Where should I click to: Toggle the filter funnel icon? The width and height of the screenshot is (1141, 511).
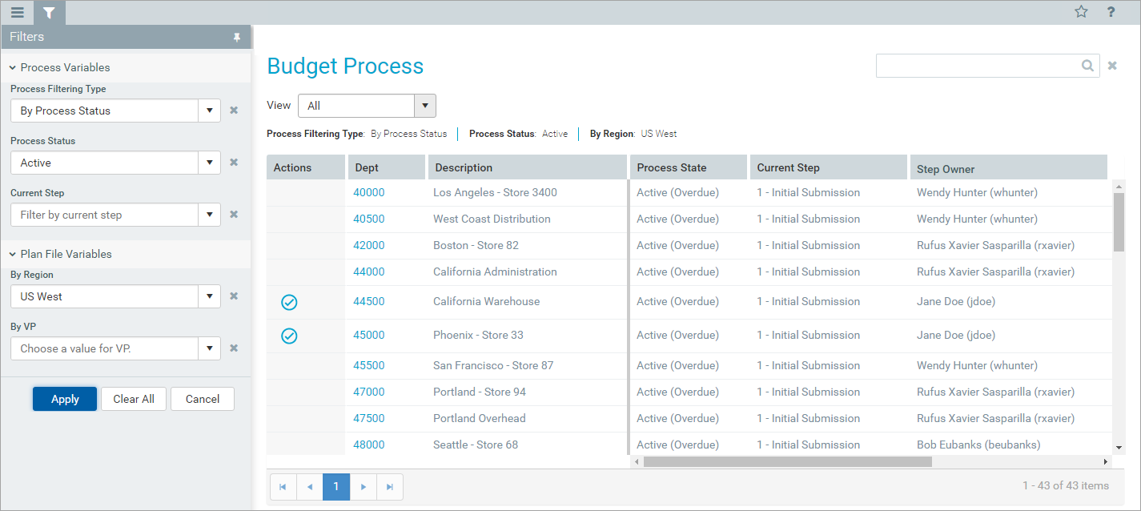49,13
